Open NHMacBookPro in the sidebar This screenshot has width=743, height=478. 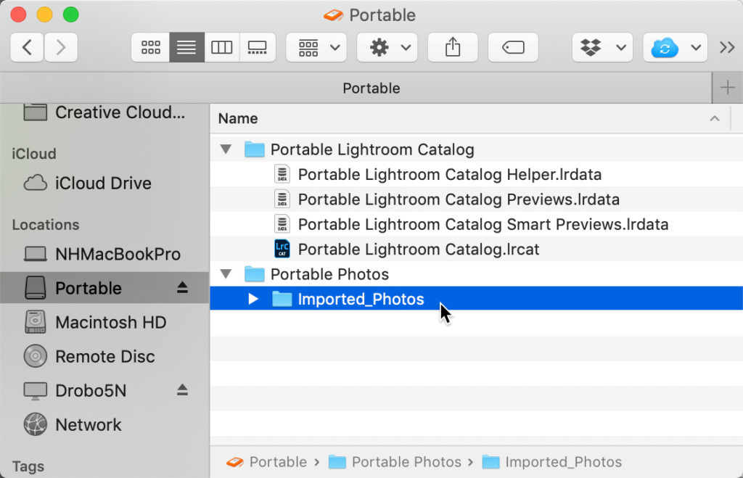coord(104,254)
